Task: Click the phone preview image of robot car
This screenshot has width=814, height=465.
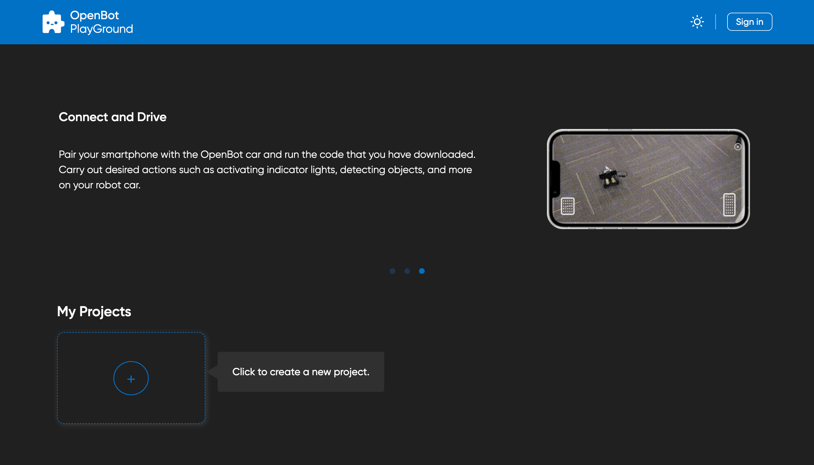Action: click(648, 179)
